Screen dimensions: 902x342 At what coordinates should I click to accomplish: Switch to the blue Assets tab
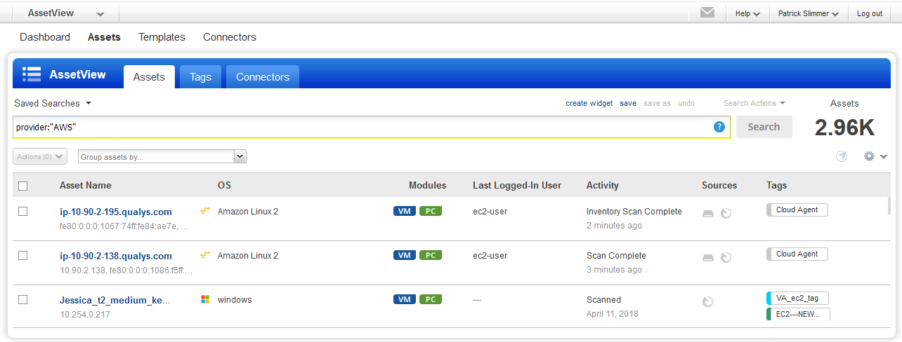(x=149, y=77)
